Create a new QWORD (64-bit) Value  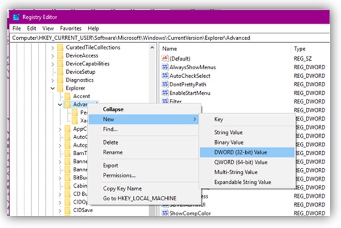[x=247, y=162]
